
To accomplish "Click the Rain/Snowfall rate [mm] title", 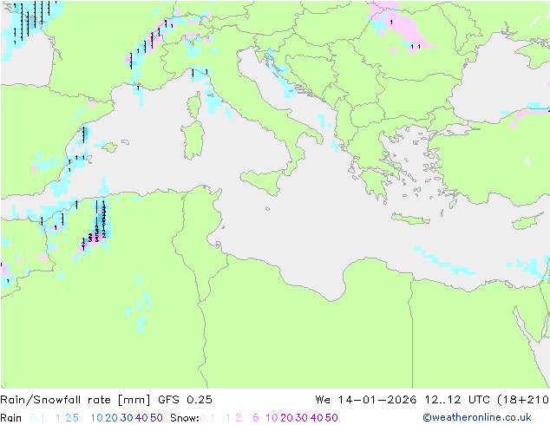I will pos(75,400).
